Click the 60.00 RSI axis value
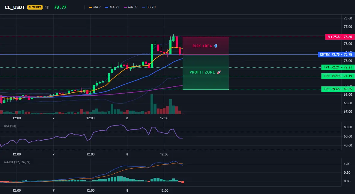The width and height of the screenshot is (355, 194). (x=348, y=136)
